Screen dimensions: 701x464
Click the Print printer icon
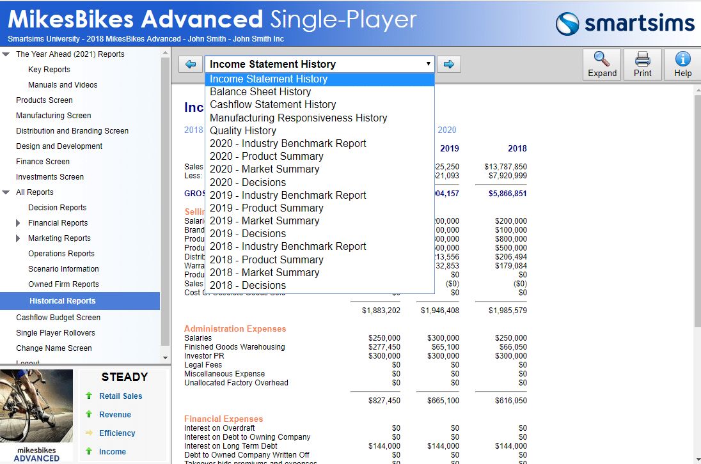pos(642,59)
